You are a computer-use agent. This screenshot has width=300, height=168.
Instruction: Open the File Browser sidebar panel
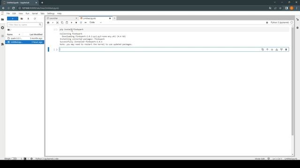pyautogui.click(x=2, y=20)
